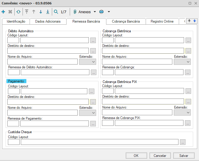Jump to last record arrow icon
Screen dimensions: 199x161
pyautogui.click(x=48, y=12)
